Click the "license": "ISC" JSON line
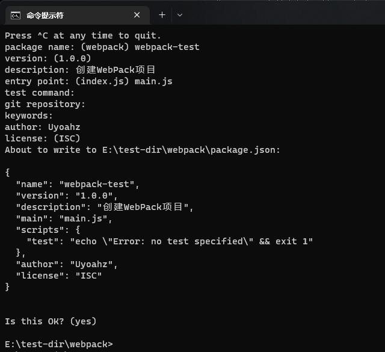The height and width of the screenshot is (352, 385). (59, 276)
